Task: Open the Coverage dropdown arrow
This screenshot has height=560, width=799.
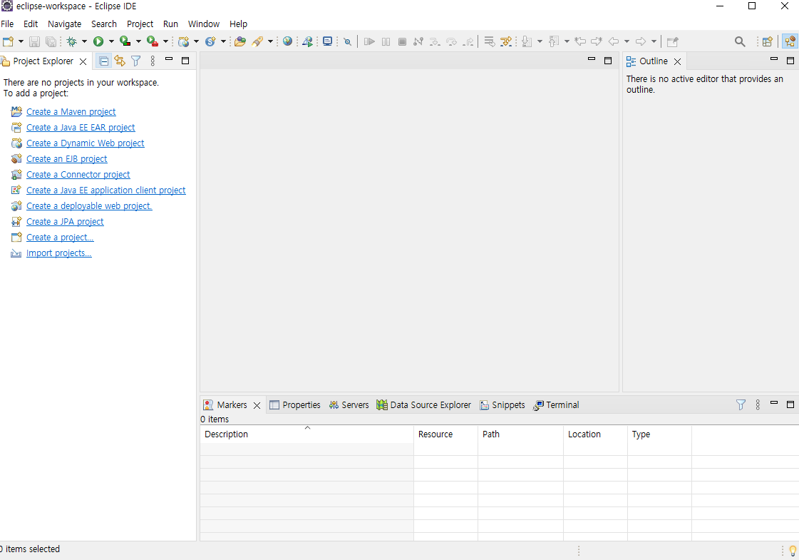Action: (x=138, y=41)
